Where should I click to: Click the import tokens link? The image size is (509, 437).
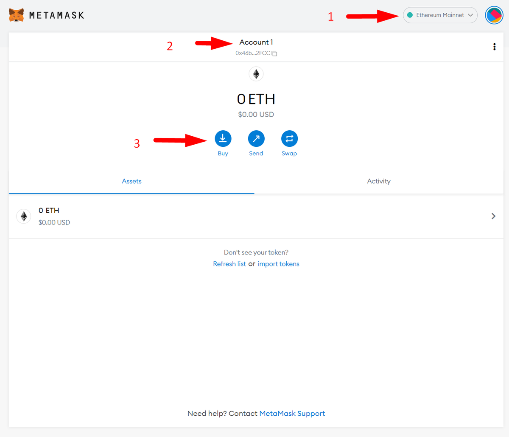coord(279,264)
